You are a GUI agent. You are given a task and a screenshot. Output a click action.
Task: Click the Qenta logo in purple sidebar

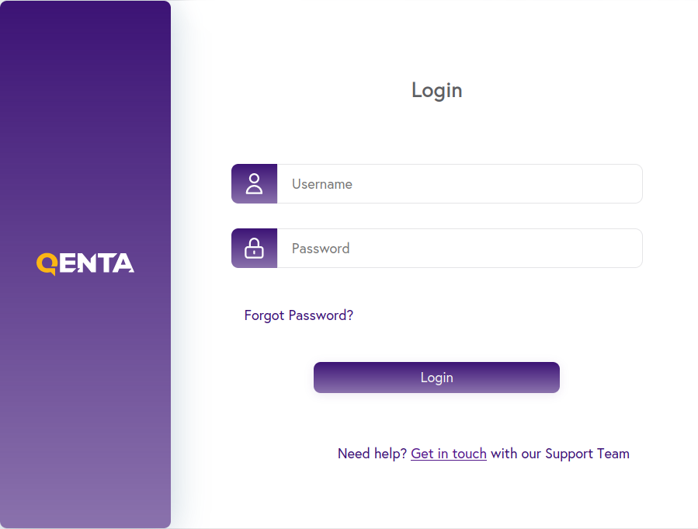85,264
